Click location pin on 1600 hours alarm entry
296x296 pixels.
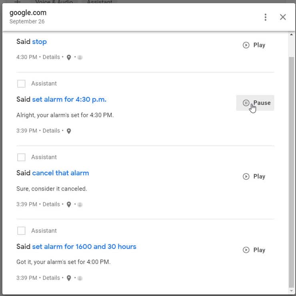click(x=69, y=278)
